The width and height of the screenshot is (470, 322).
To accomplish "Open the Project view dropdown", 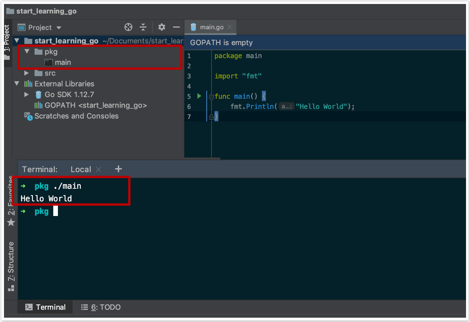I will (x=59, y=28).
